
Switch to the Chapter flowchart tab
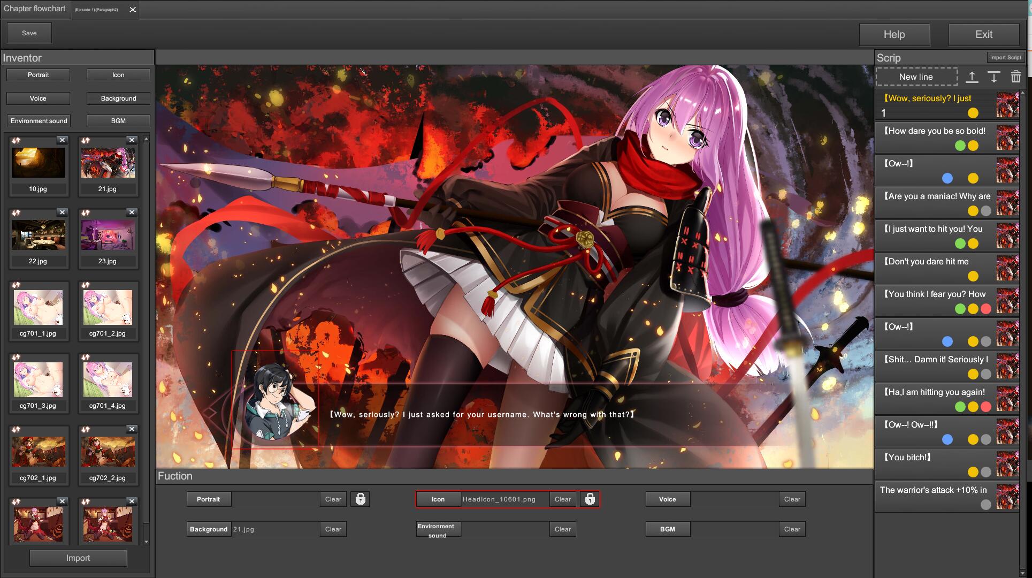pos(35,9)
